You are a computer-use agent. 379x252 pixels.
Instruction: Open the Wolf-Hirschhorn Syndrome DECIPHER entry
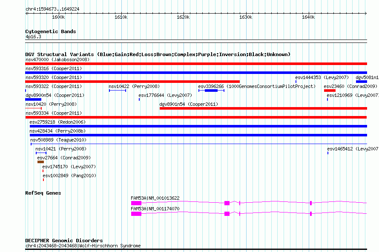click(83, 246)
